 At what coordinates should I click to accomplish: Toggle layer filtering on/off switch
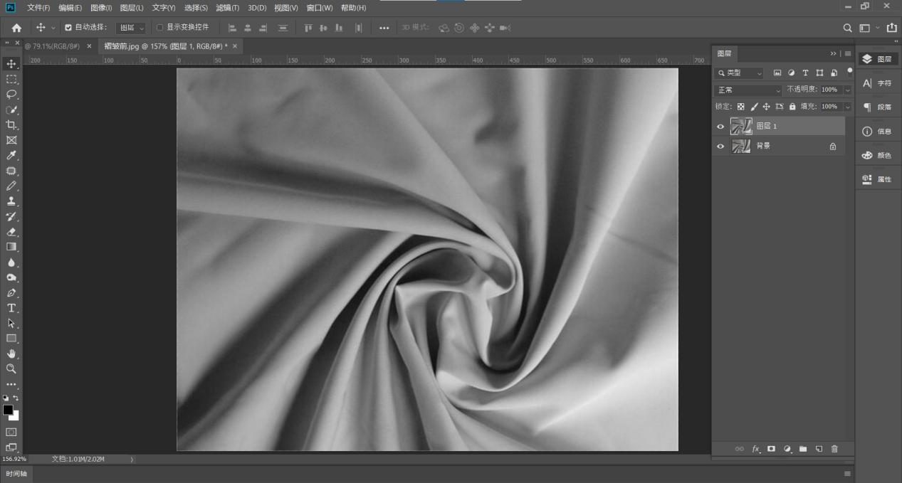point(849,70)
